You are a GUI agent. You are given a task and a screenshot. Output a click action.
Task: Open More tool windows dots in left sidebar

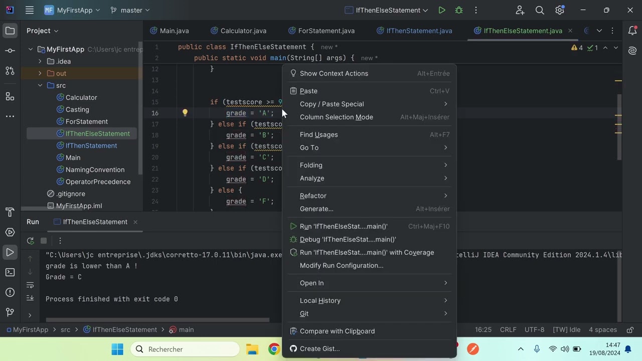[x=10, y=116]
